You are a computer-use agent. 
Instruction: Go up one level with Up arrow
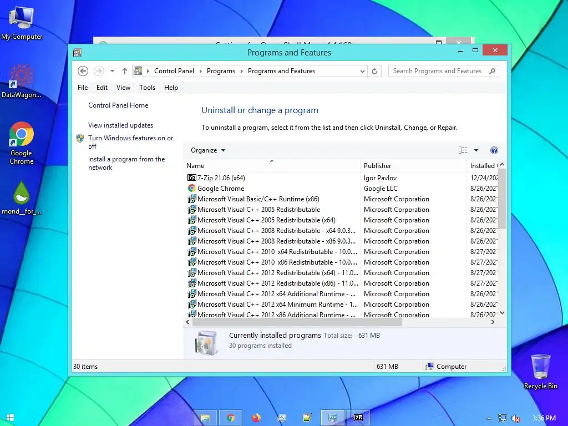point(125,71)
